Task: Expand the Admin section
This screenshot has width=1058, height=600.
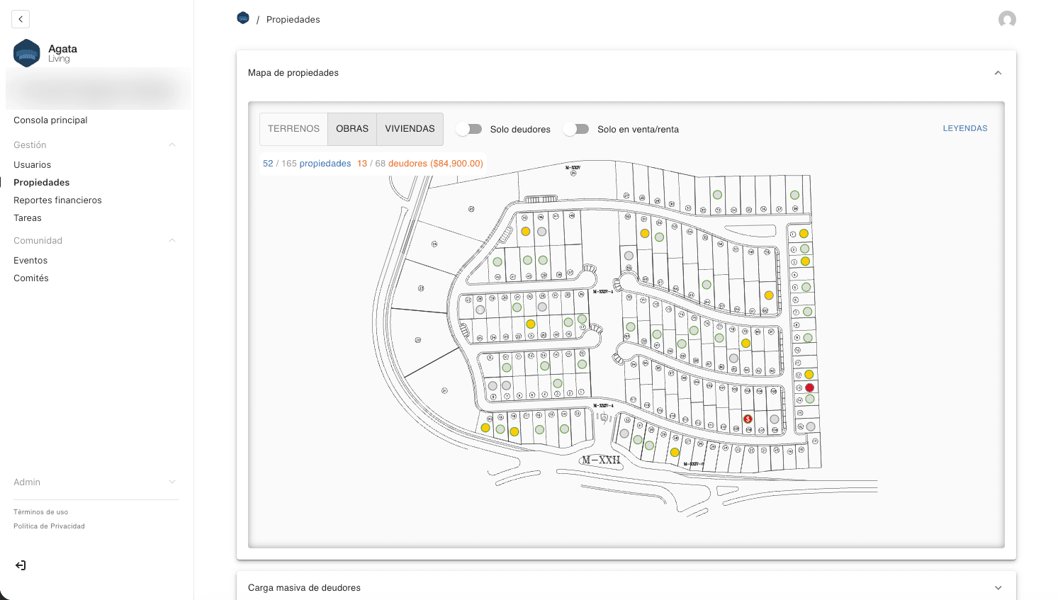Action: (x=171, y=482)
